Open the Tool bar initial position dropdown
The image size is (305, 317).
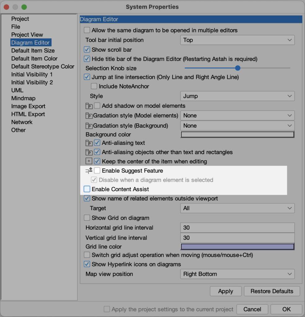click(237, 40)
